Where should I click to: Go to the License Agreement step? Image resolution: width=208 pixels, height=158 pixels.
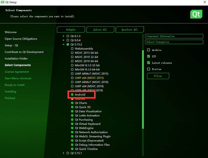pyautogui.click(x=17, y=71)
